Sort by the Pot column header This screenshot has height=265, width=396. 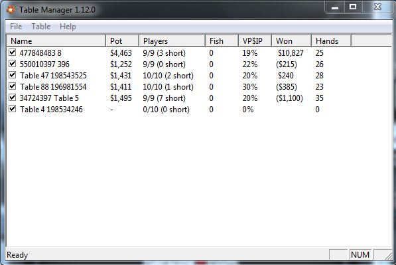(122, 41)
